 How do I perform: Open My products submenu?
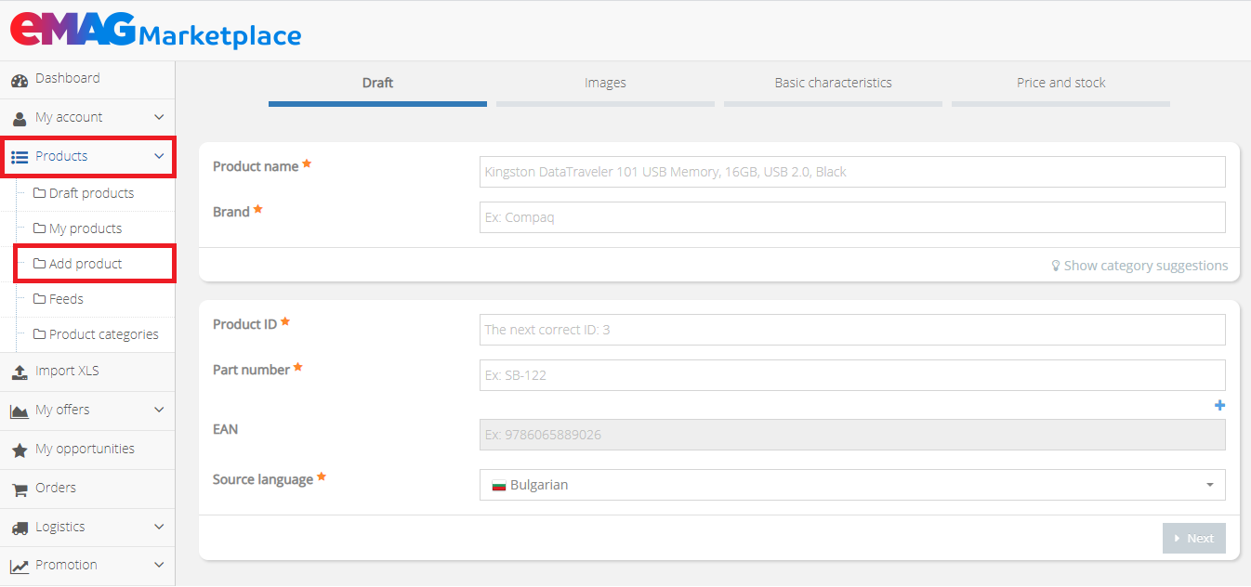(x=86, y=228)
